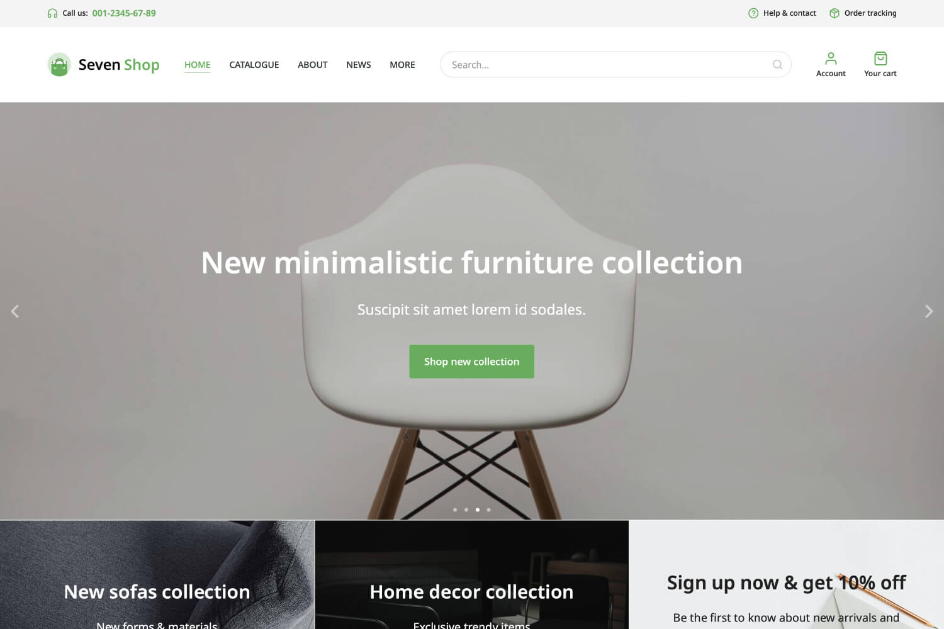The height and width of the screenshot is (629, 944).
Task: Click the headphones Call us icon
Action: (x=52, y=13)
